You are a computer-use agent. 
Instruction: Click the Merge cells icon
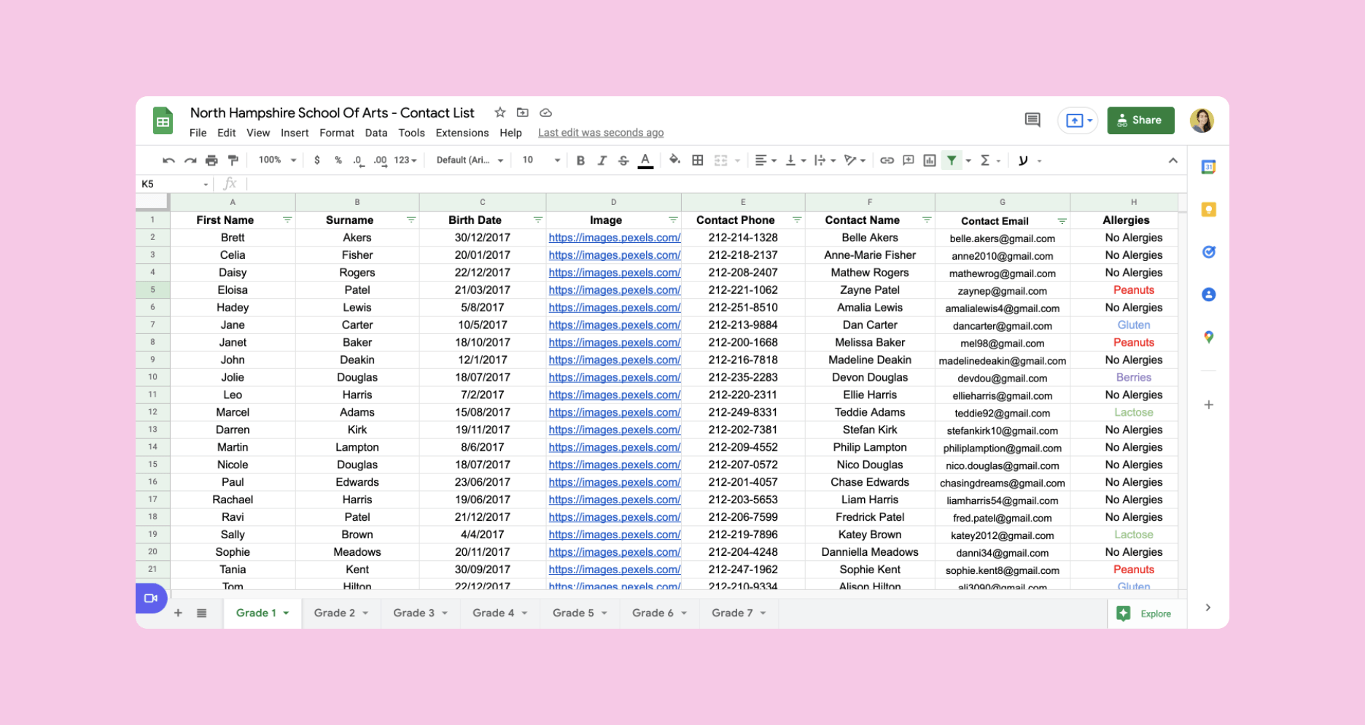point(720,160)
